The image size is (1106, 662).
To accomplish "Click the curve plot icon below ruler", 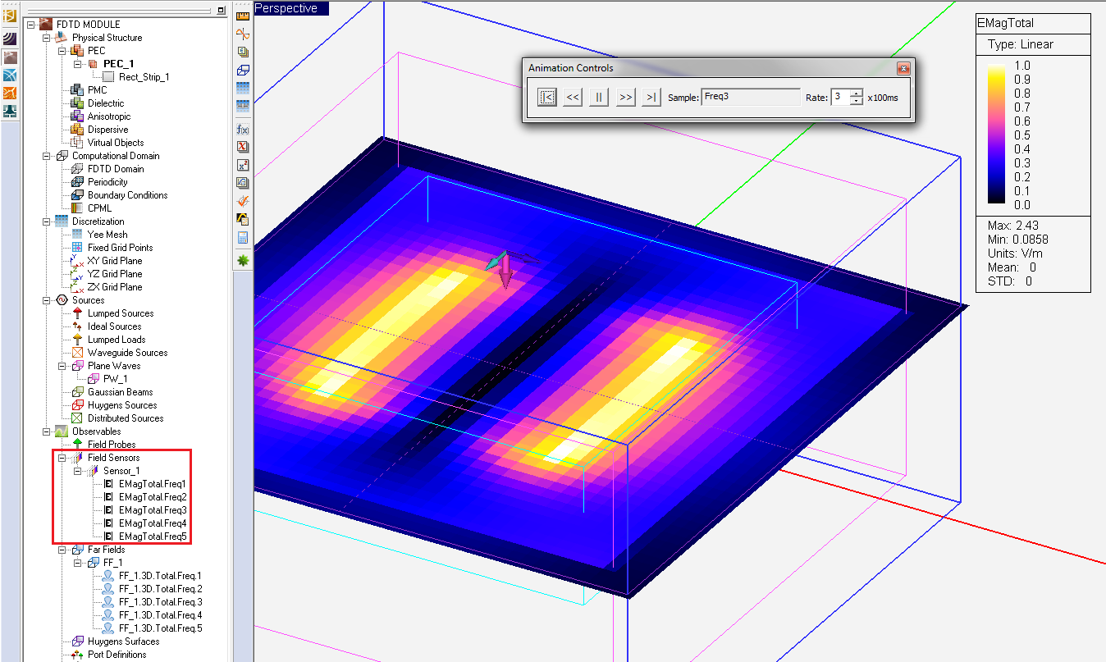I will [243, 34].
